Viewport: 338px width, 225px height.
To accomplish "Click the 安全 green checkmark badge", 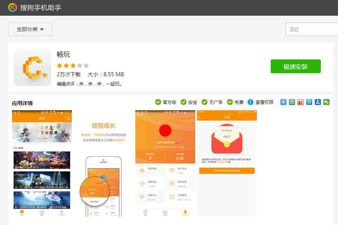I will 184,102.
